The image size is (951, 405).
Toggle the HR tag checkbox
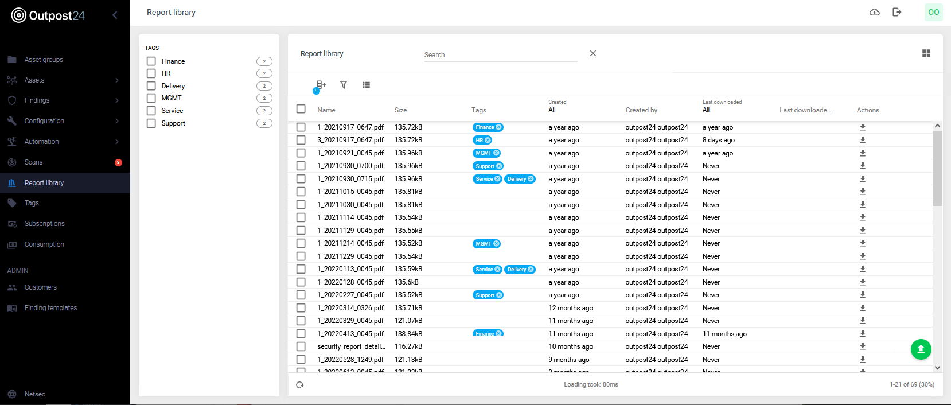[151, 73]
